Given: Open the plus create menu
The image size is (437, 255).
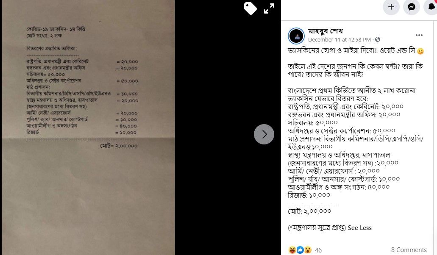Looking at the screenshot, I should (391, 7).
